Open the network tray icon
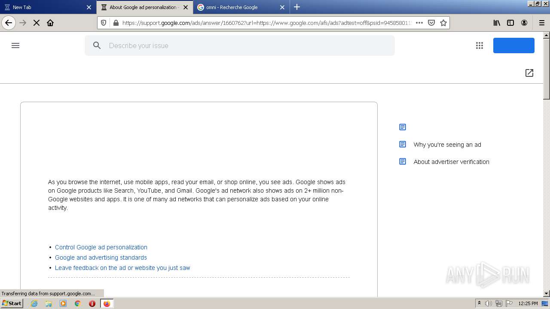This screenshot has width=550, height=309. [499, 303]
